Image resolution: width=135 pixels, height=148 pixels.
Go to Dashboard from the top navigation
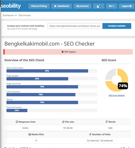(62, 6)
